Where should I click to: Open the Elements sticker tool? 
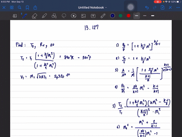pos(74,16)
